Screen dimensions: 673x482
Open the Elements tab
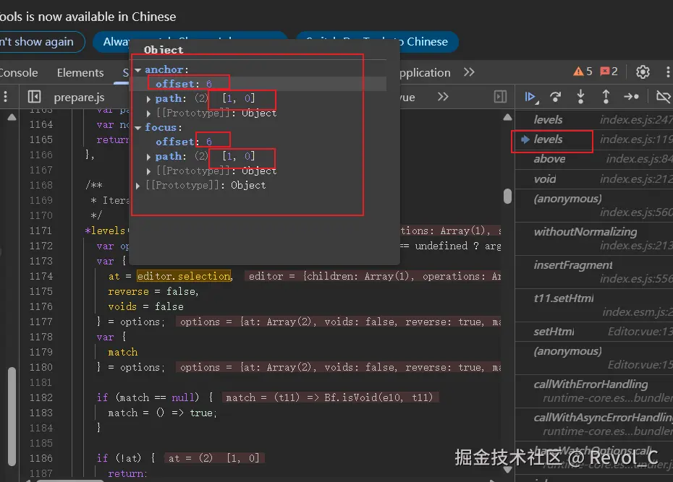pyautogui.click(x=80, y=73)
